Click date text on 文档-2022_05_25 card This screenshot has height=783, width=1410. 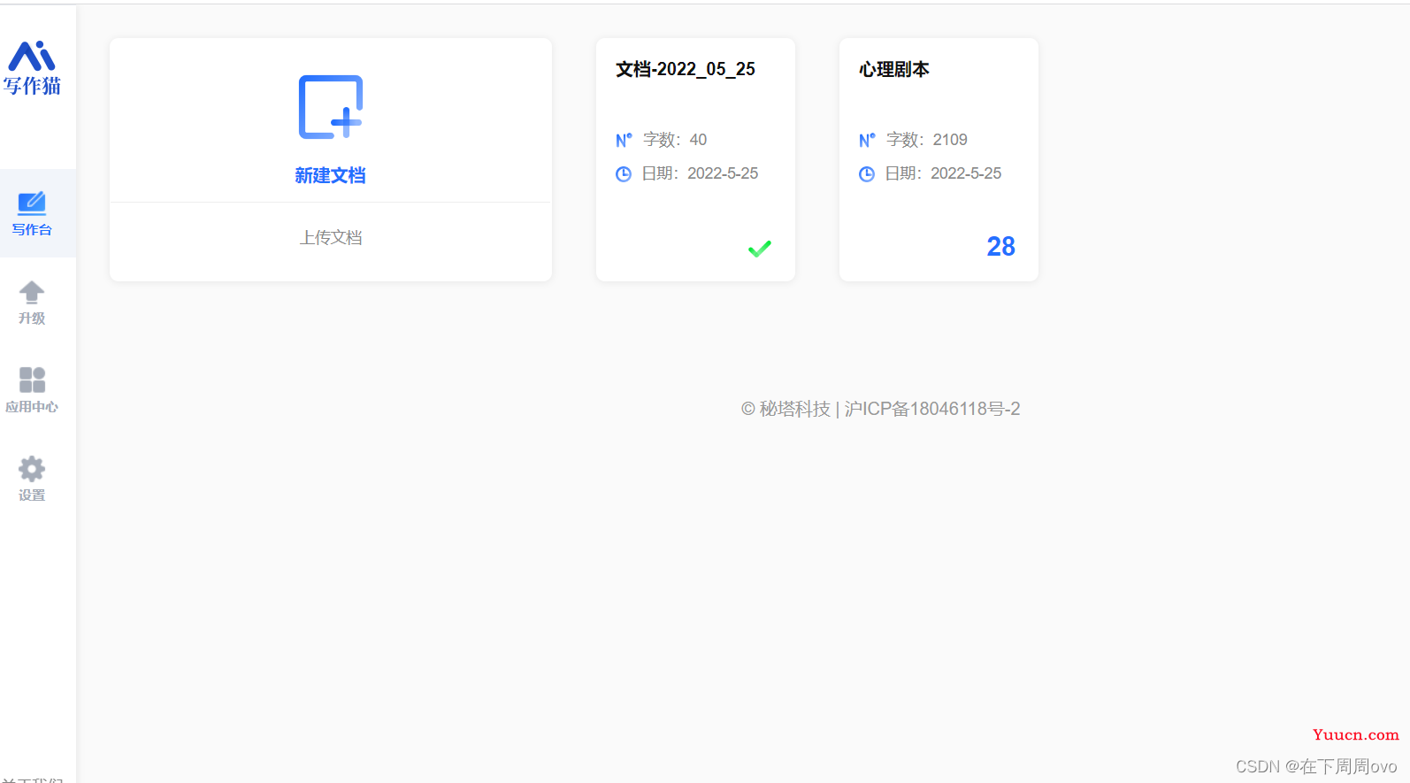pos(700,173)
